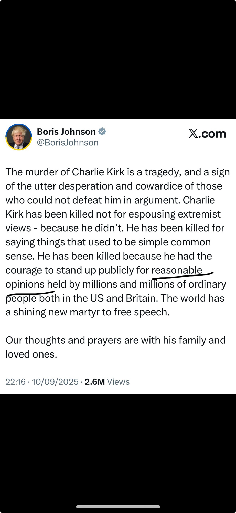
Task: Click the underlined word "reasonable"
Action: 177,270
